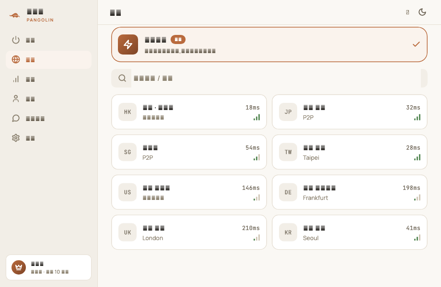Screen dimensions: 441x287
Task: Open settings via the gear icon
Action: tap(16, 138)
